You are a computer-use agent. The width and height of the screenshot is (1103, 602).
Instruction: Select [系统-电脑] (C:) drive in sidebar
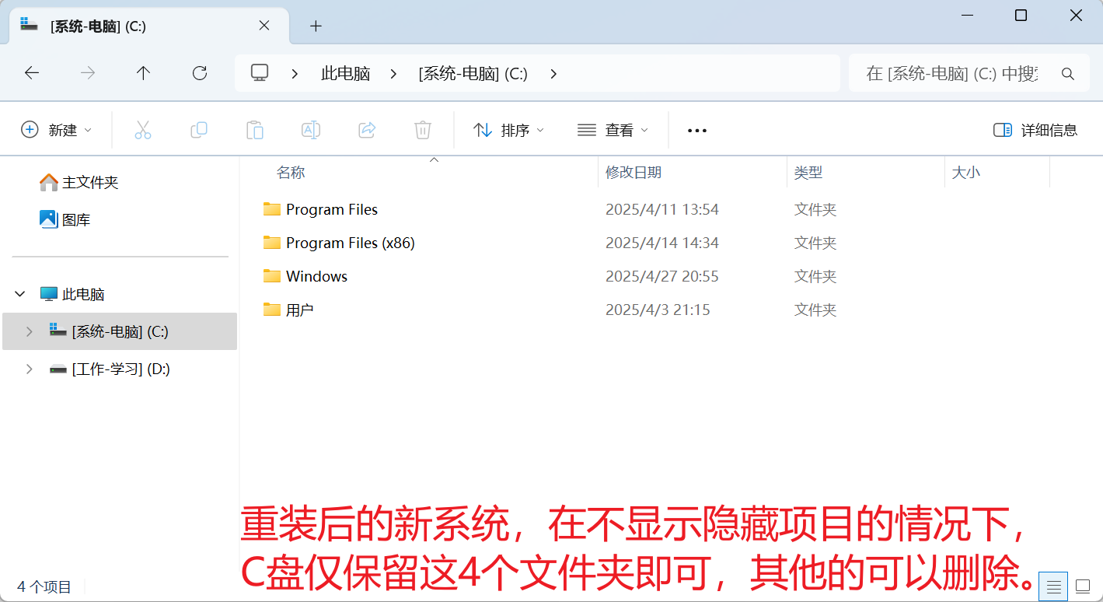point(120,331)
